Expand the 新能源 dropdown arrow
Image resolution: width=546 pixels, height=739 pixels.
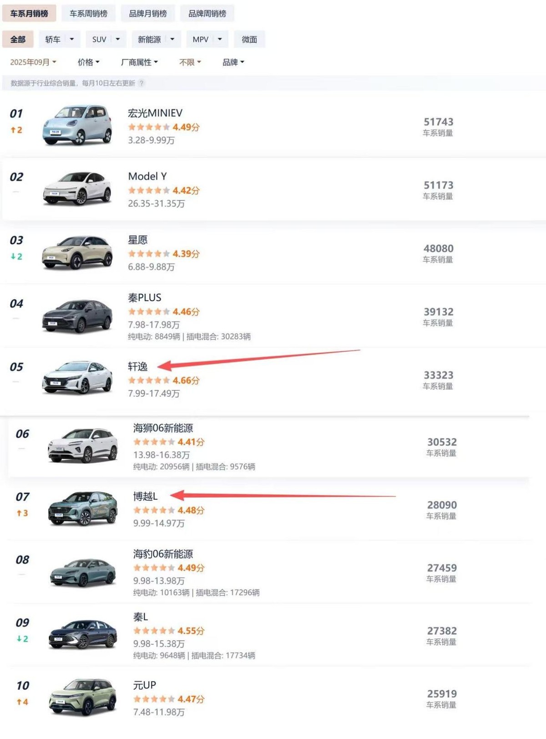[172, 40]
